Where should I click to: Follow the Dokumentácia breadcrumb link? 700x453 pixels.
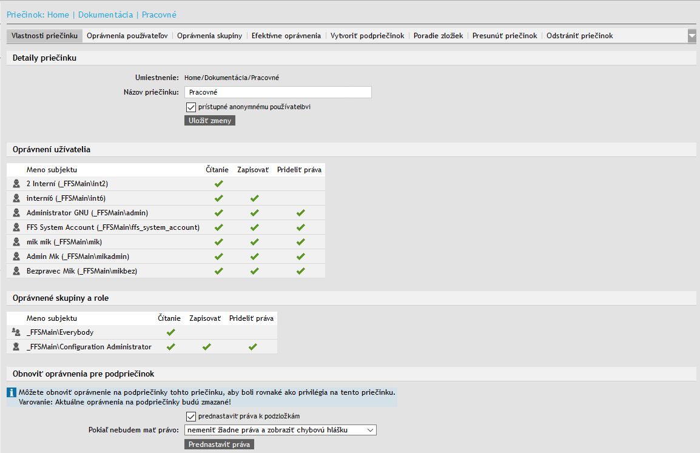[x=106, y=14]
